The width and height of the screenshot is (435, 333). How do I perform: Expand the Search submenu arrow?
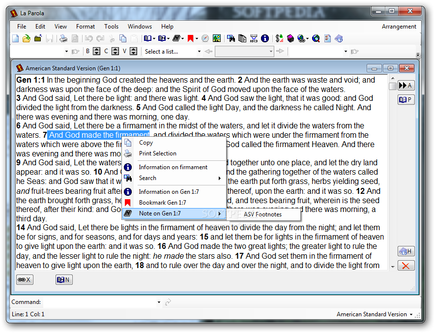click(x=219, y=178)
